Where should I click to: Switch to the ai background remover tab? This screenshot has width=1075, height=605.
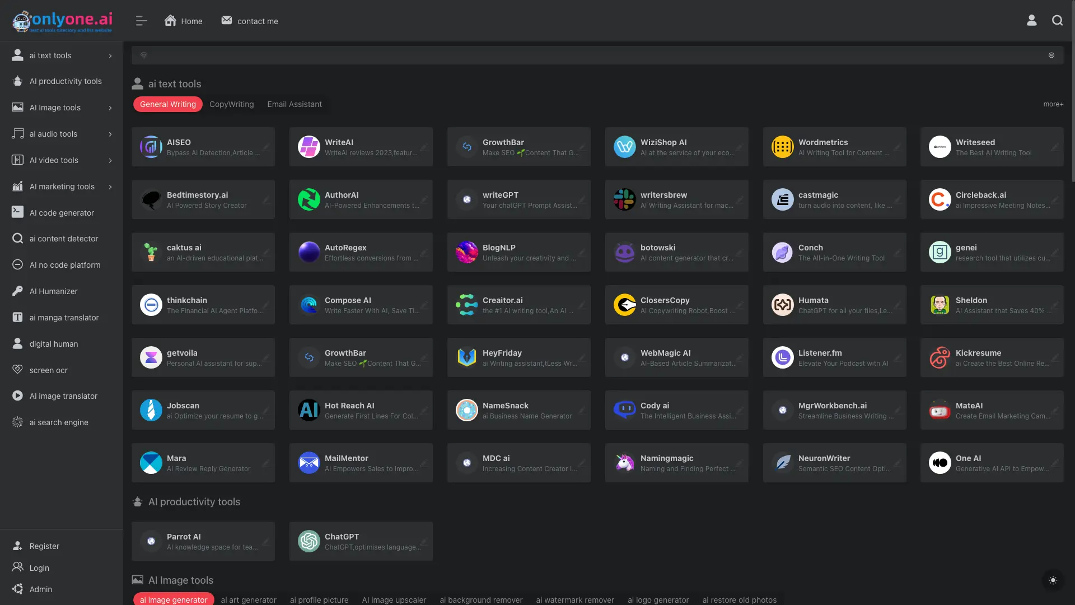481,599
